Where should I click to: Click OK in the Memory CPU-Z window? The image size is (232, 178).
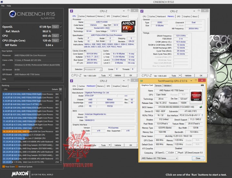pos(201,76)
